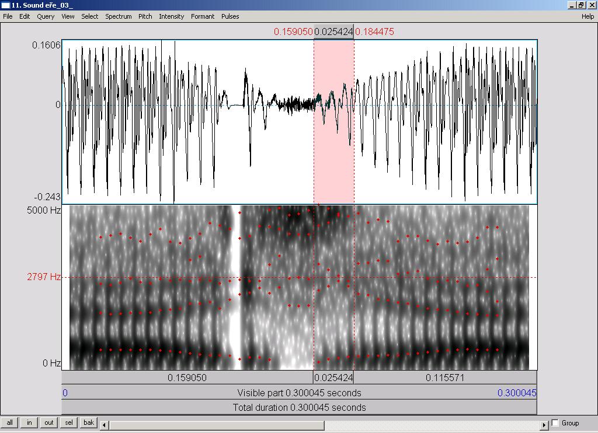Screen dimensions: 598x433
Task: Play the 0.159050 segment before selection
Action: coord(187,378)
